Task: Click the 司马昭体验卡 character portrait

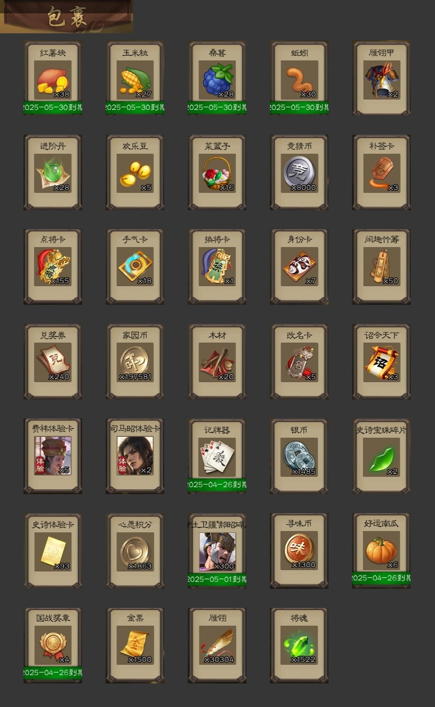Action: tap(135, 456)
